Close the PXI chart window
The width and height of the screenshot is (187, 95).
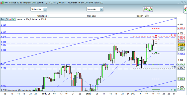coord(185,2)
